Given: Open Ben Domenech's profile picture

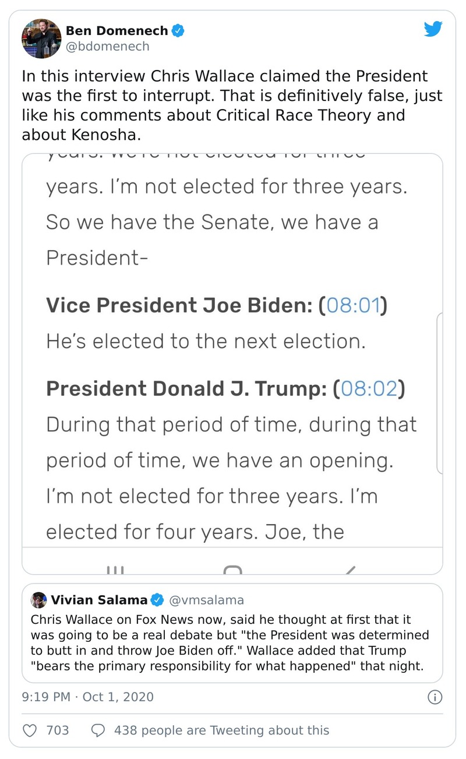Looking at the screenshot, I should [x=41, y=38].
